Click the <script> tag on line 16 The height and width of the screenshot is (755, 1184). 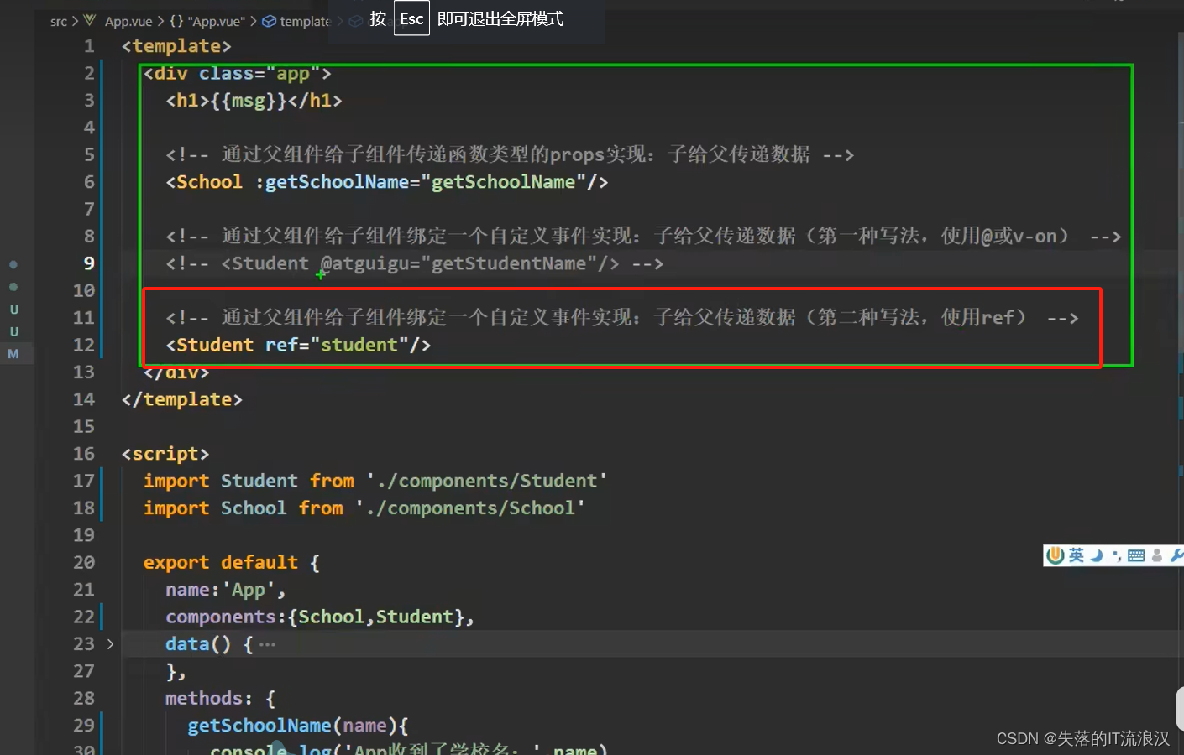click(165, 454)
